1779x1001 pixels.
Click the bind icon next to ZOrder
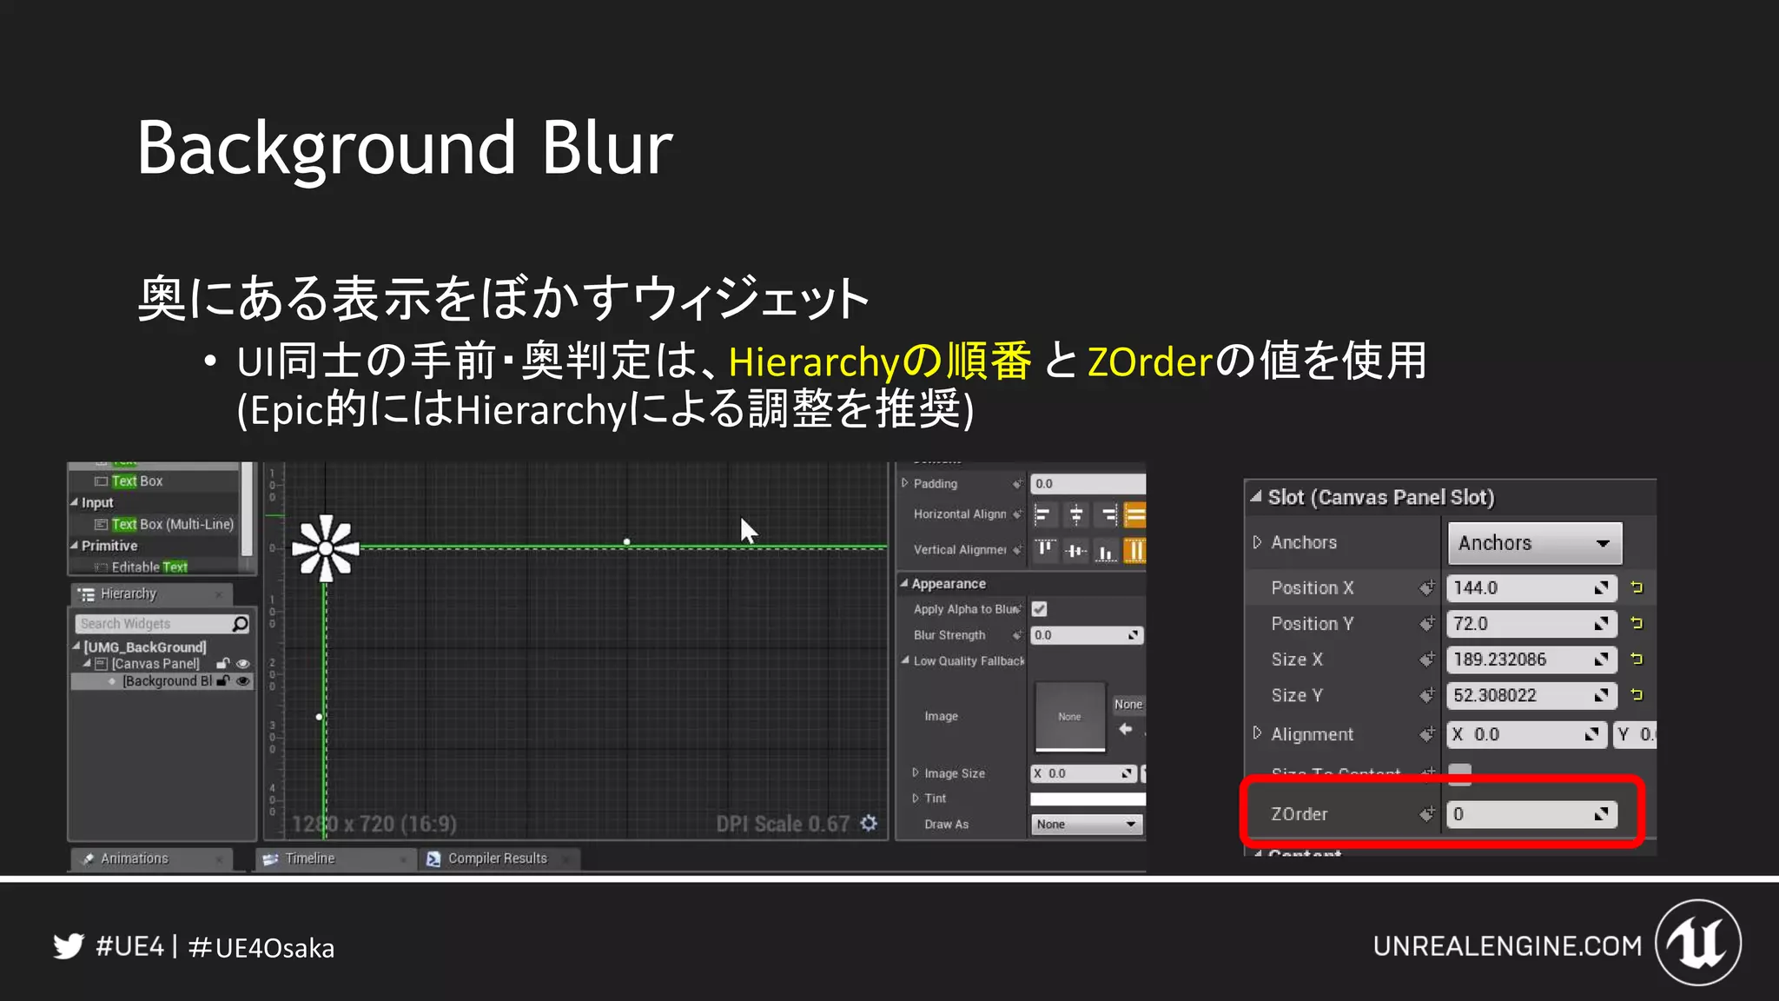1426,813
